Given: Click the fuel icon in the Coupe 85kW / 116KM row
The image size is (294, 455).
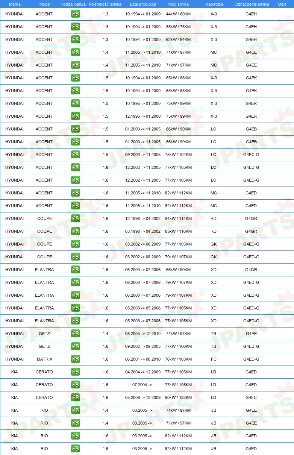Looking at the screenshot, I should pyautogui.click(x=75, y=231).
